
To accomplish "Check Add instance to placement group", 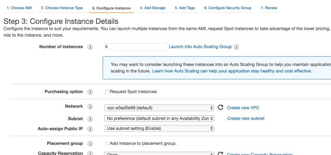I will click(x=107, y=143).
